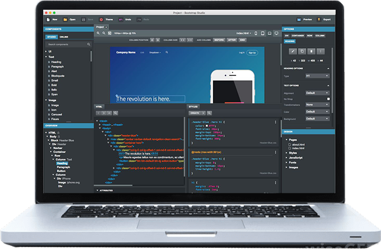Click the Search components input field

tap(66, 44)
